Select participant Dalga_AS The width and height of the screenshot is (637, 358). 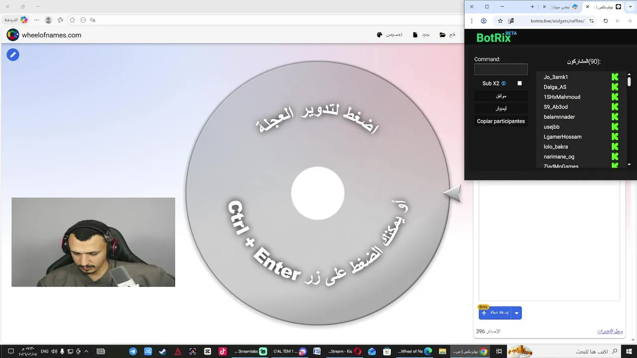click(x=555, y=87)
